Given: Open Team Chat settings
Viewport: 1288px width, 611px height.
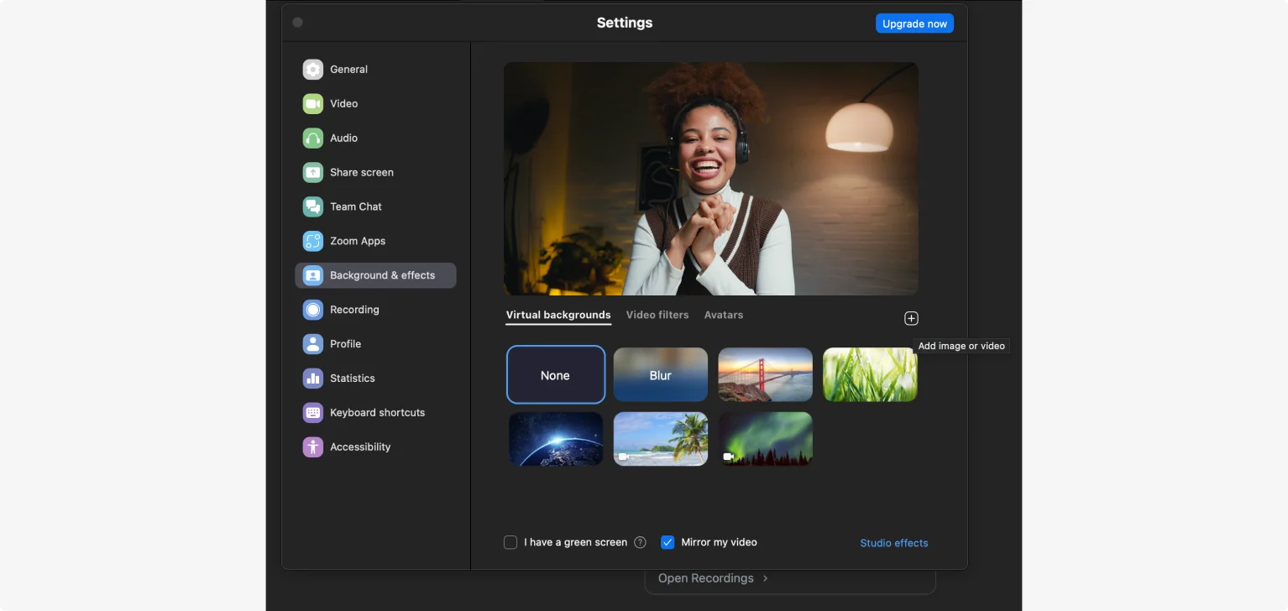Looking at the screenshot, I should click(x=312, y=206).
